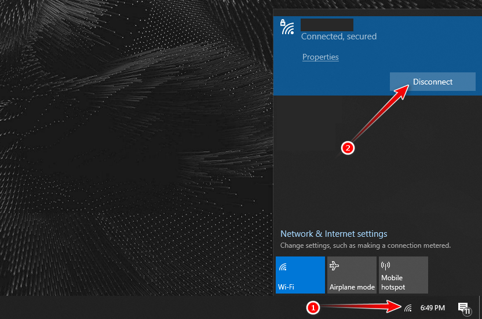
Task: Toggle the Wi-Fi quick action tile
Action: pyautogui.click(x=300, y=275)
